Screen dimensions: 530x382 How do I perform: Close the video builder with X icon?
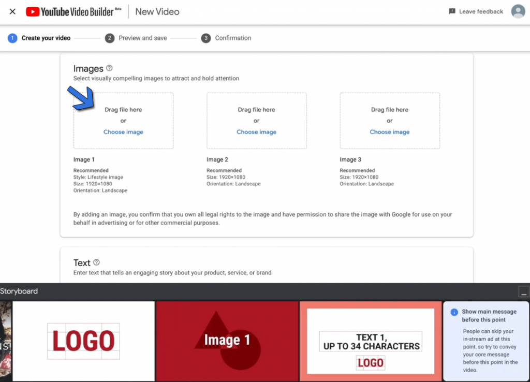tap(12, 11)
